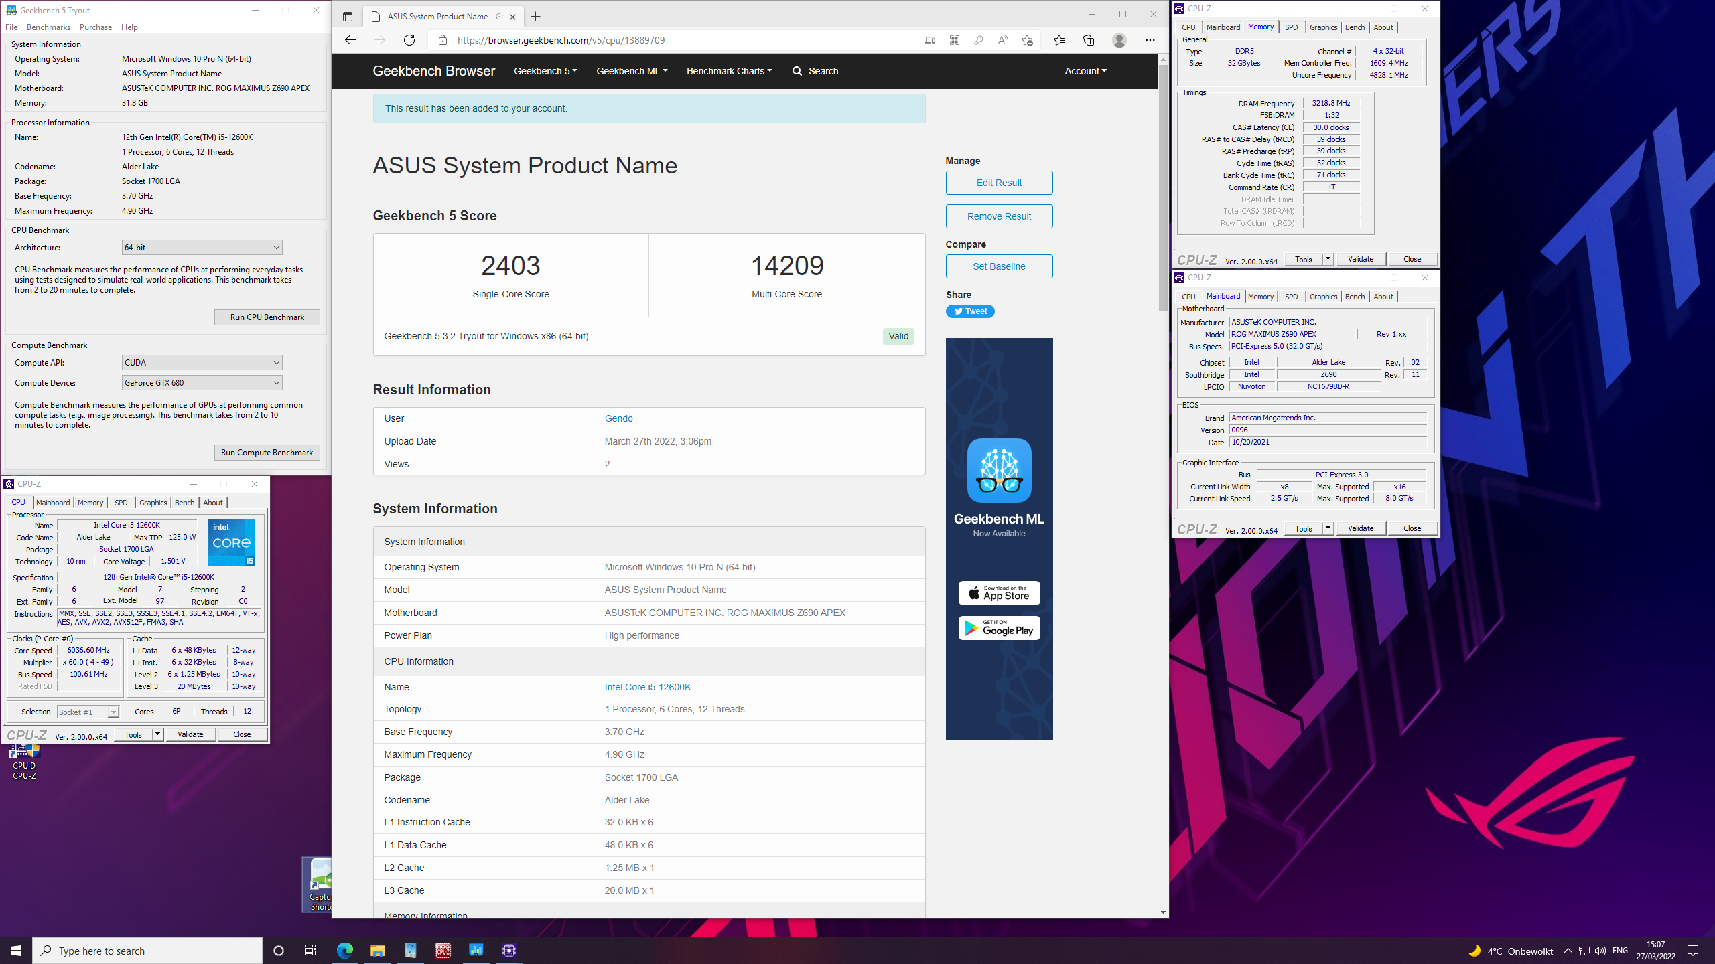
Task: Open File Explorer from the taskbar
Action: pos(378,951)
